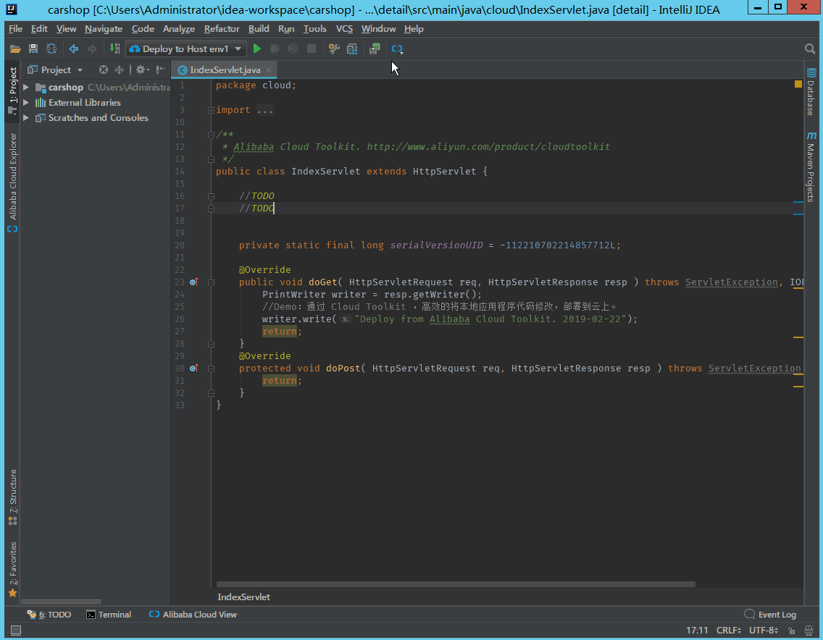Click the Synchronize refresh toolbar icon

point(51,49)
